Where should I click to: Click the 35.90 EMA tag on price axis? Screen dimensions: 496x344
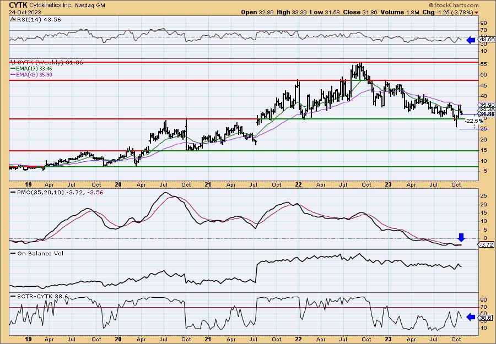point(487,105)
